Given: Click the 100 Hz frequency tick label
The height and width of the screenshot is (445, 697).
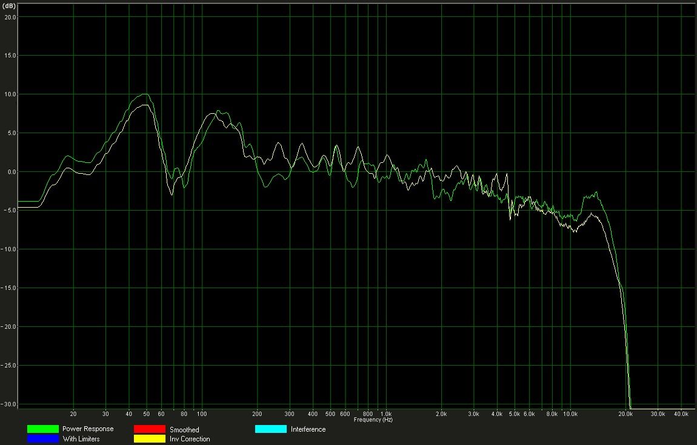Looking at the screenshot, I should [202, 414].
